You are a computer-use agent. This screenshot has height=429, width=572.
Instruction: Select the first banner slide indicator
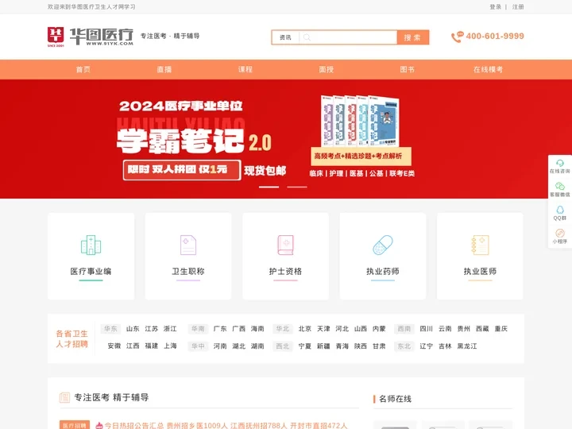(269, 187)
